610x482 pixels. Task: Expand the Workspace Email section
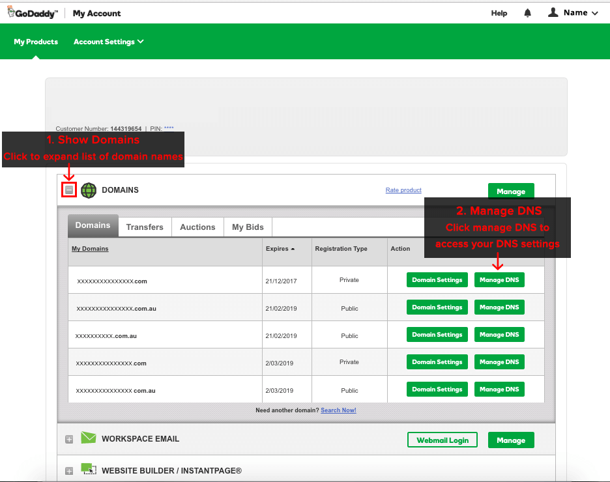coord(69,440)
